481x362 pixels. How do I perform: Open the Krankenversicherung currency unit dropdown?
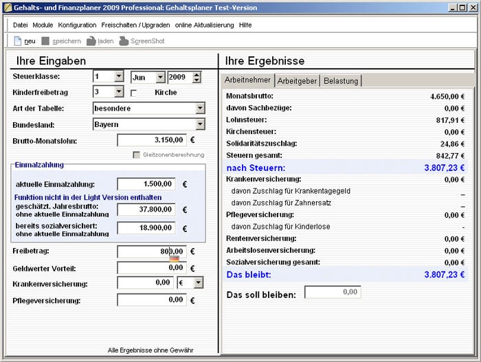pos(199,282)
